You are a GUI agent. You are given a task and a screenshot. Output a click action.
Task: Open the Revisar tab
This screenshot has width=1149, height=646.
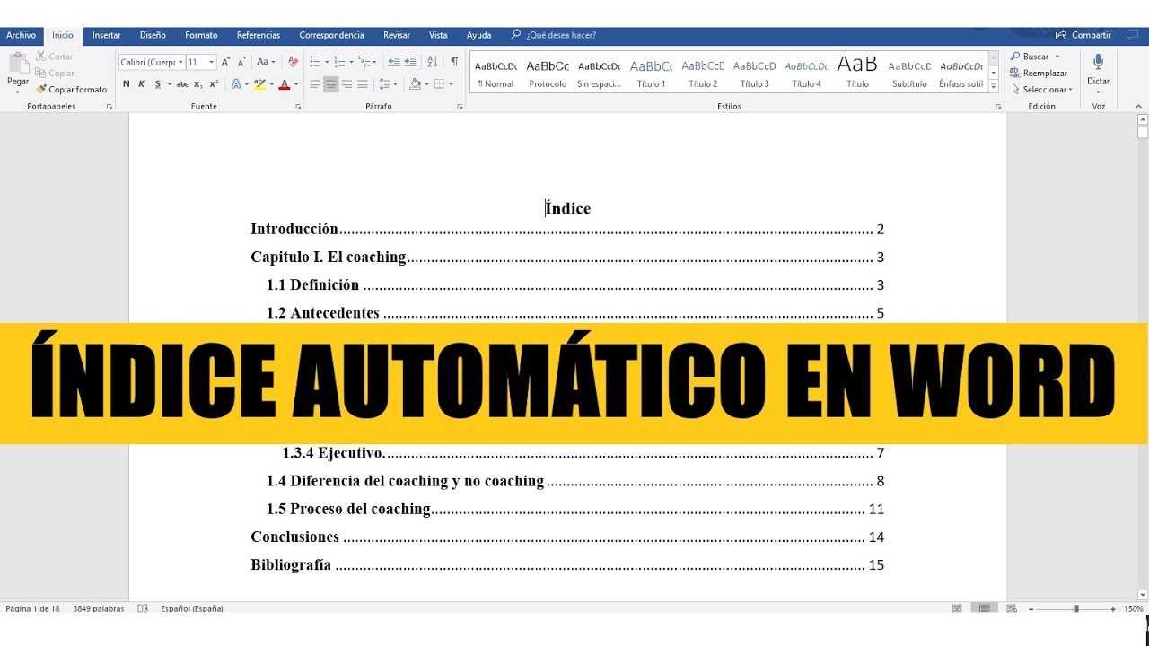pyautogui.click(x=397, y=35)
